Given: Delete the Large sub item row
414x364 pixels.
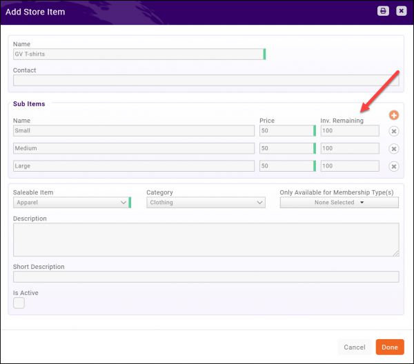Looking at the screenshot, I should click(x=394, y=166).
